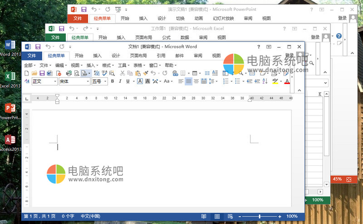The width and height of the screenshot is (363, 224).
Task: Toggle Underline formatting
Action: [x=128, y=81]
